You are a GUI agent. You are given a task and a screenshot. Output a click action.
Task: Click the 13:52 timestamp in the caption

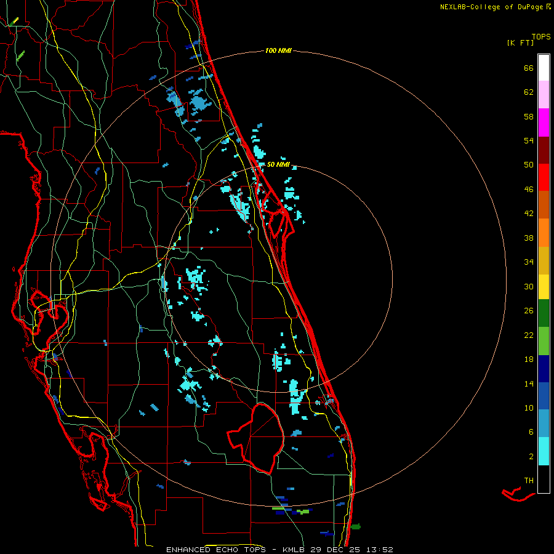point(379,550)
